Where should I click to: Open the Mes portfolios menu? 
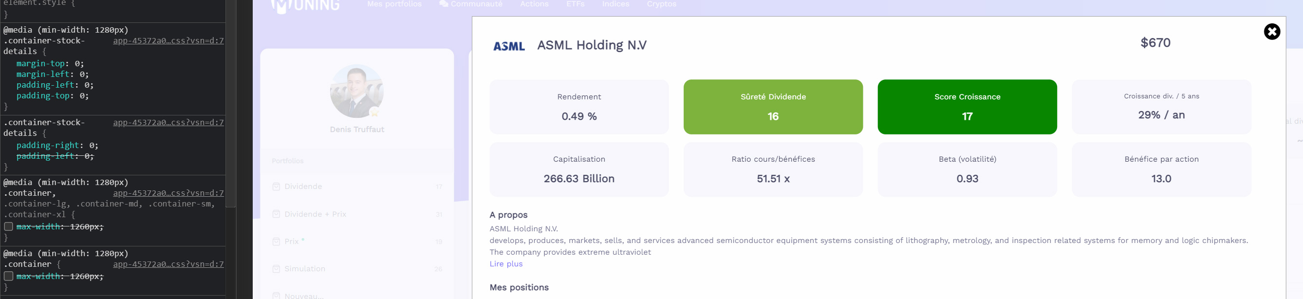[394, 4]
